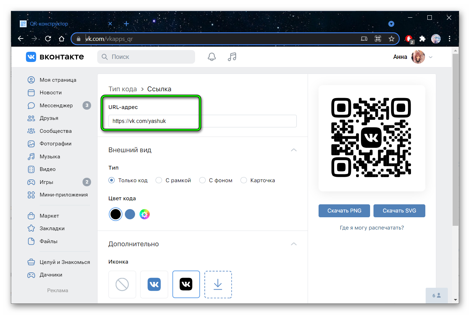Select Только код radio button

[112, 180]
